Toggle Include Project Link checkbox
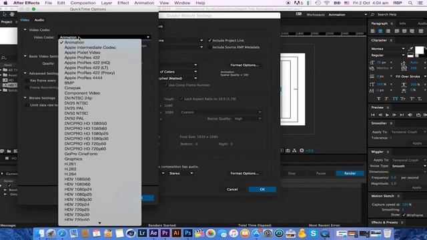This screenshot has height=240, width=427. click(x=209, y=40)
